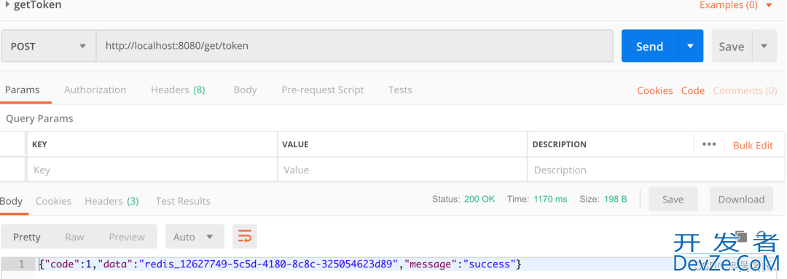Click the JSON response text line
Screen dimensions: 787x279
pos(280,264)
